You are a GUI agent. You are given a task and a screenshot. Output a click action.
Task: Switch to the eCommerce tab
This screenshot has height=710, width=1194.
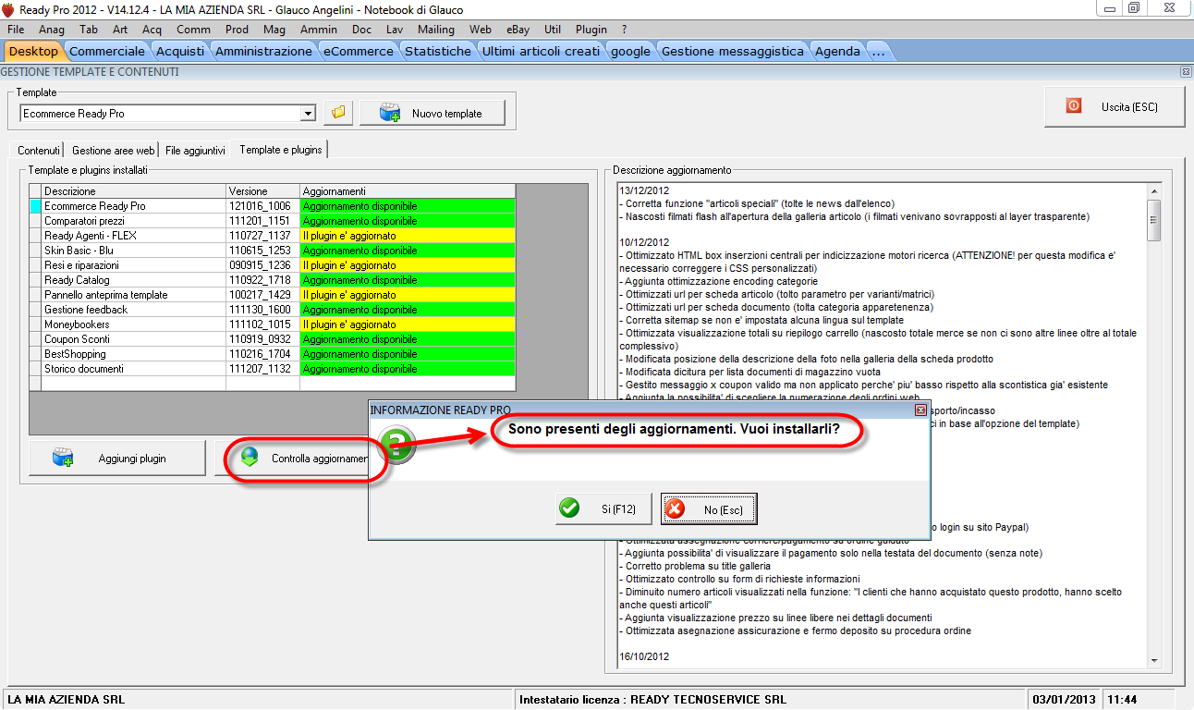coord(359,51)
